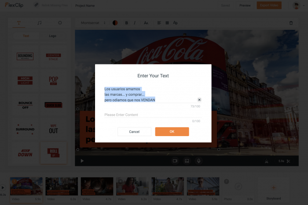Click the trim scissors icon after 5.9s
Image resolution: width=308 pixels, height=205 pixels.
(288, 161)
